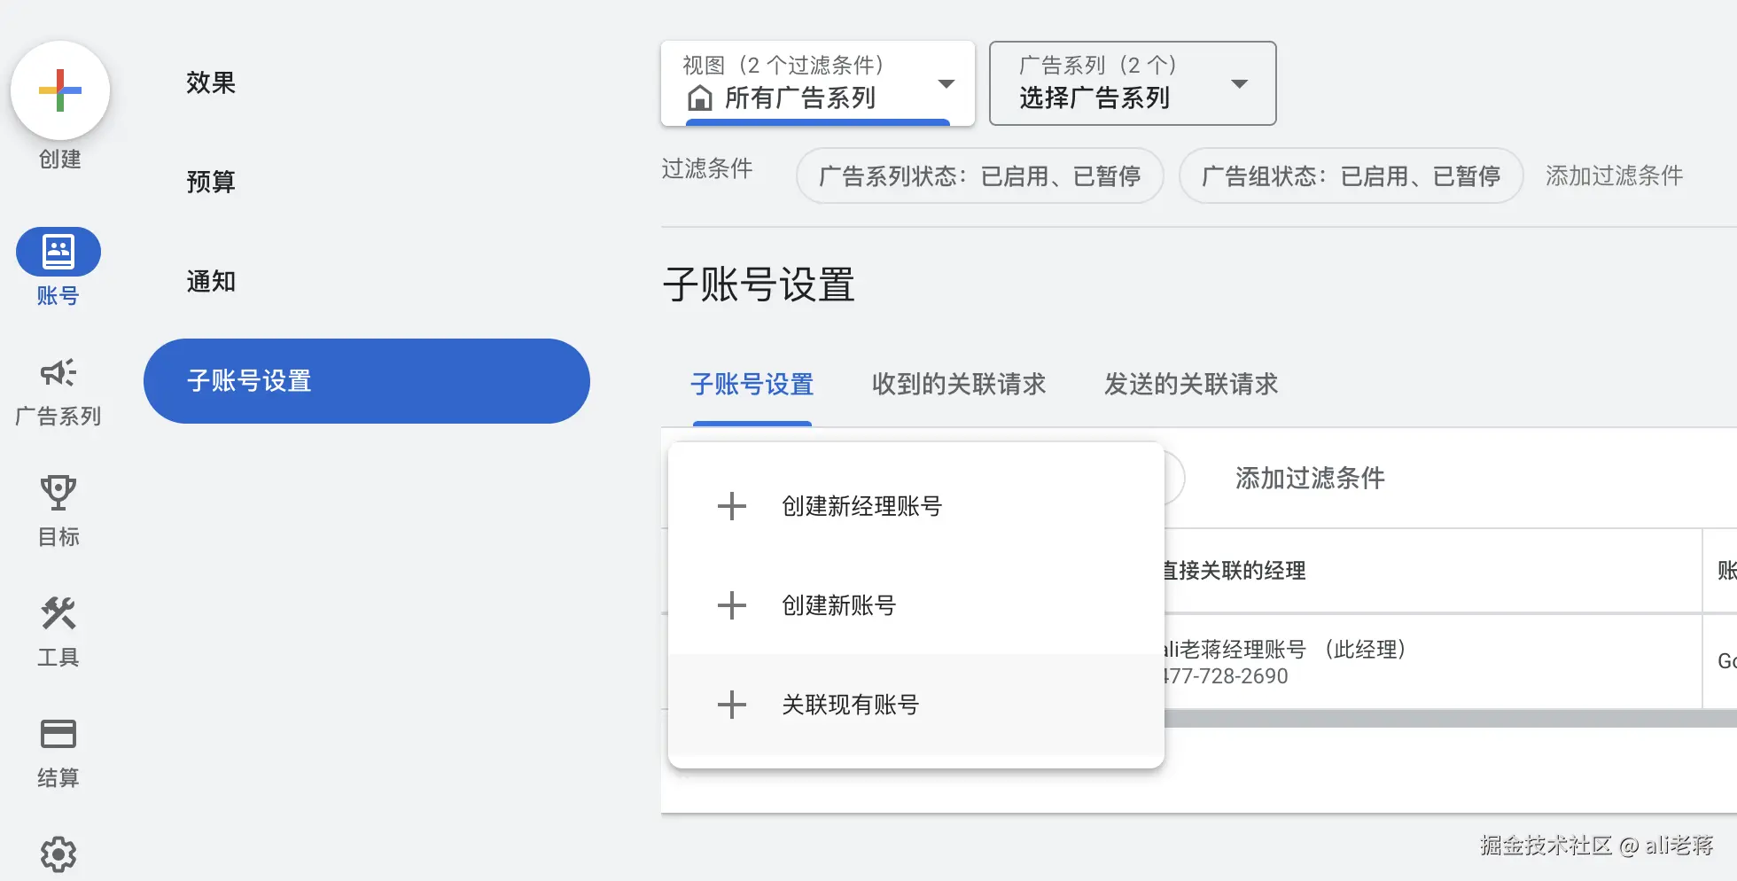Open 效果 in the account submenu
The image size is (1737, 881).
coord(211,82)
